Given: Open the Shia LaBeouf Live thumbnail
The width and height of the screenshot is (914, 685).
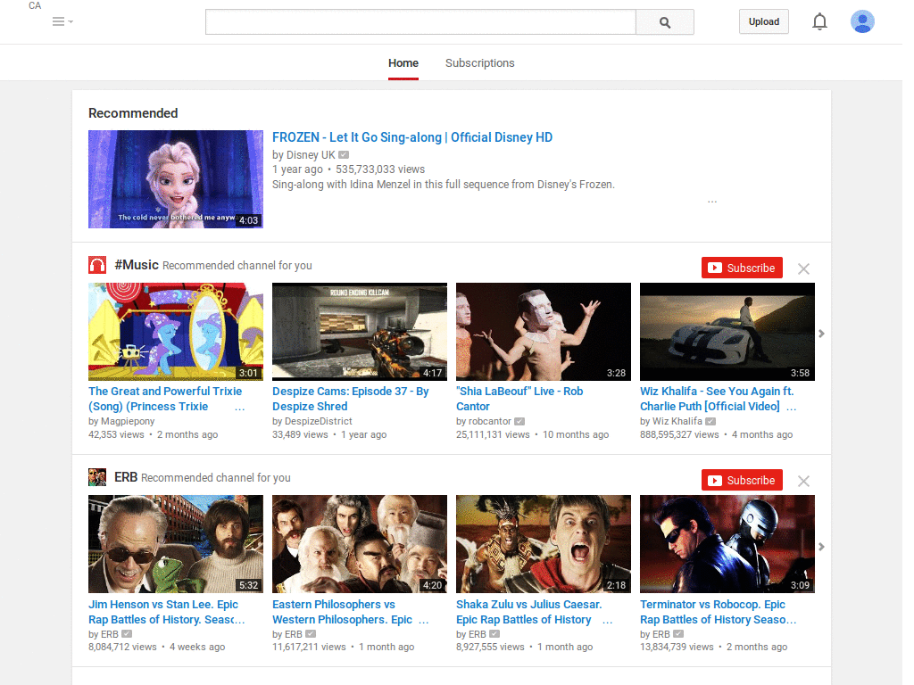Looking at the screenshot, I should point(544,332).
